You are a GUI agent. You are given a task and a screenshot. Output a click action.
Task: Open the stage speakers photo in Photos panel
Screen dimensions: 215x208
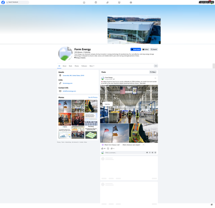[65, 119]
